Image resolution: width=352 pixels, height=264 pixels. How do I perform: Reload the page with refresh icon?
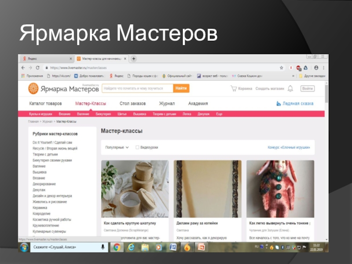pos(37,68)
